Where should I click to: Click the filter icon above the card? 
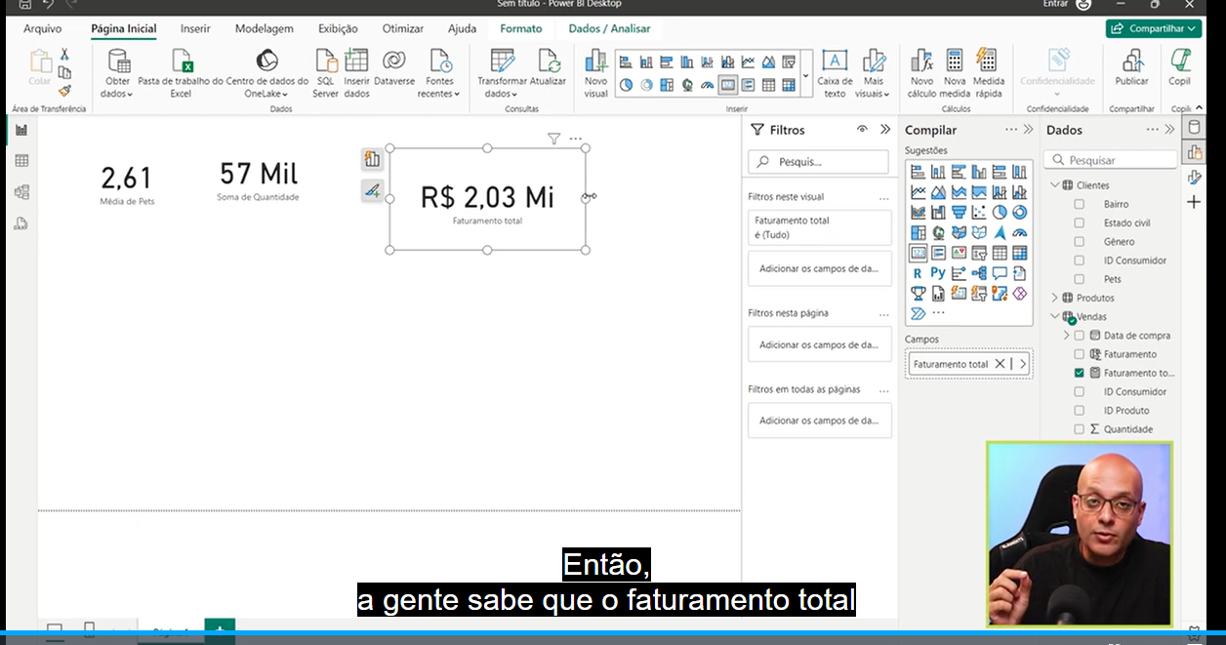[553, 140]
